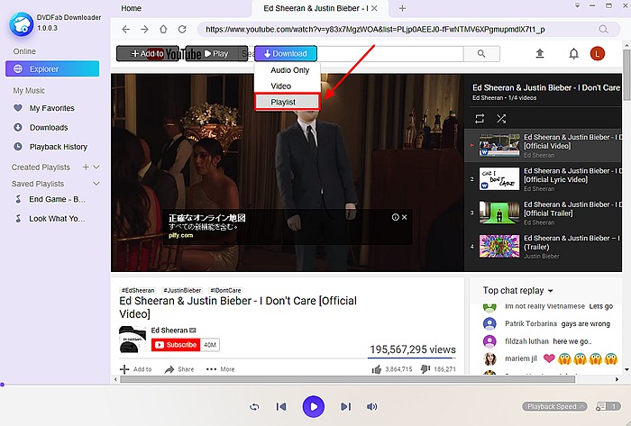Open the Playback Speed dropdown
Image resolution: width=631 pixels, height=426 pixels.
tap(554, 407)
